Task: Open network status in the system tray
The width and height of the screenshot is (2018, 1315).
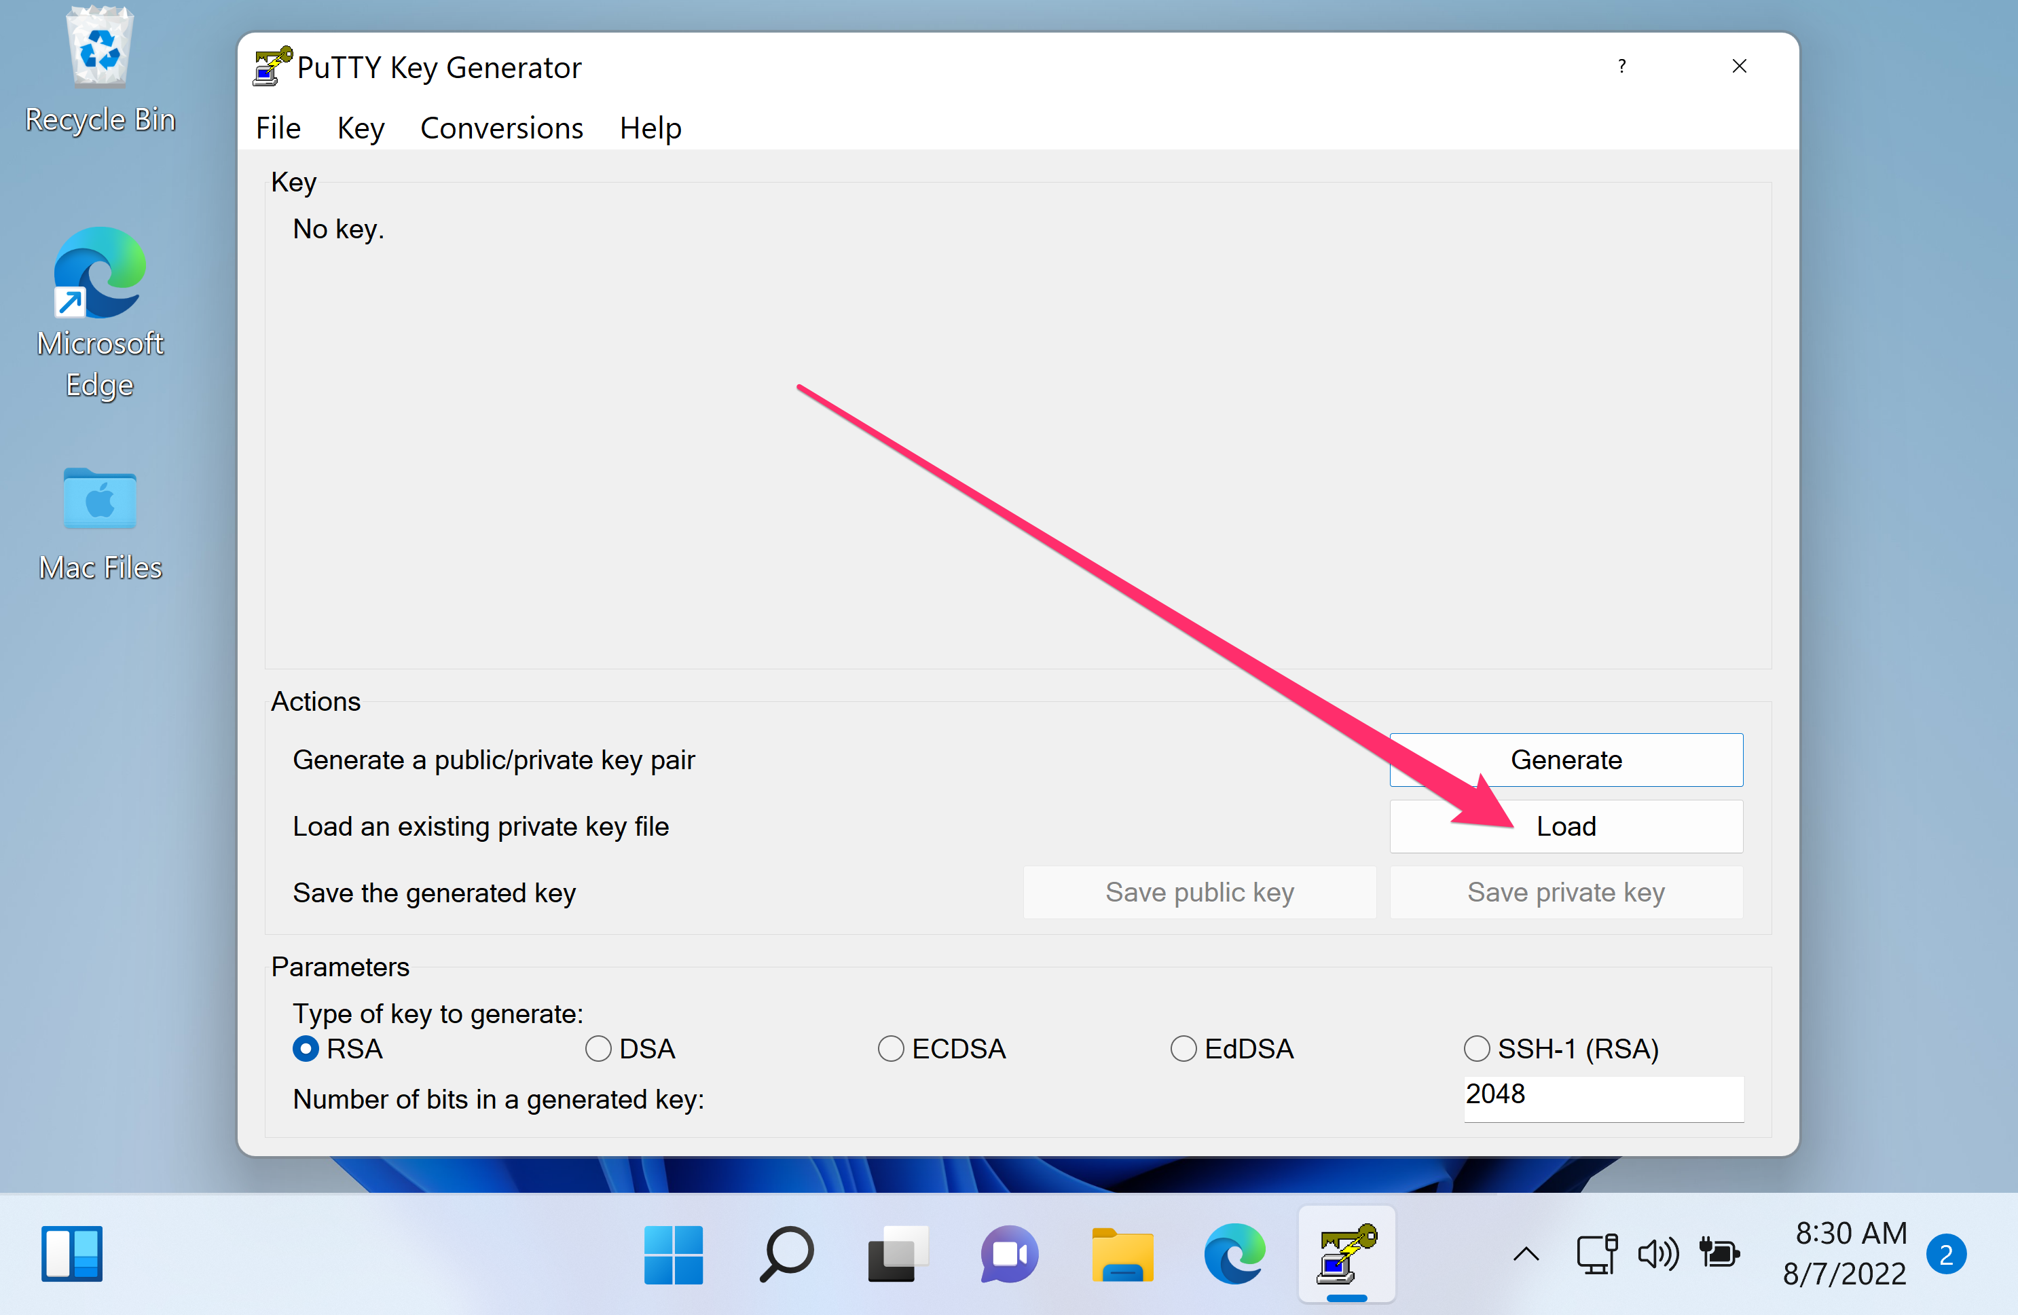Action: (1596, 1253)
